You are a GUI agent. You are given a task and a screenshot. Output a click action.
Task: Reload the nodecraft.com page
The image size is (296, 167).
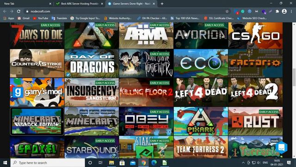pyautogui.click(x=18, y=11)
